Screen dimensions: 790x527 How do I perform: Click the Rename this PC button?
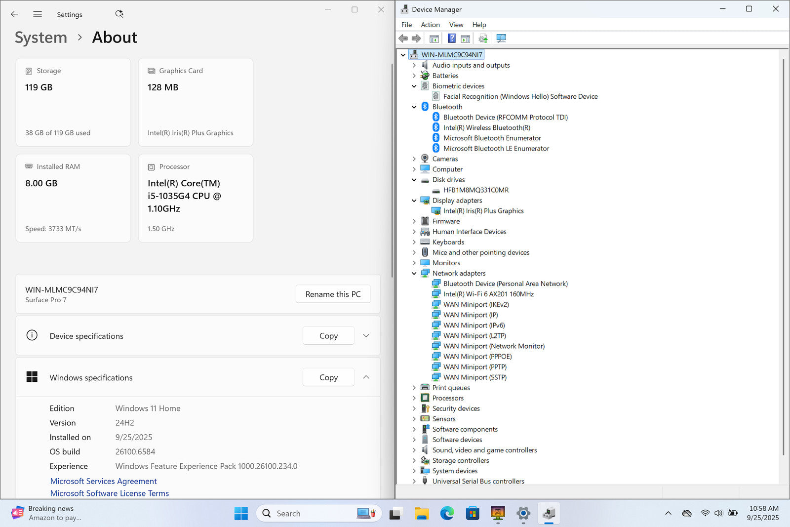pos(333,294)
